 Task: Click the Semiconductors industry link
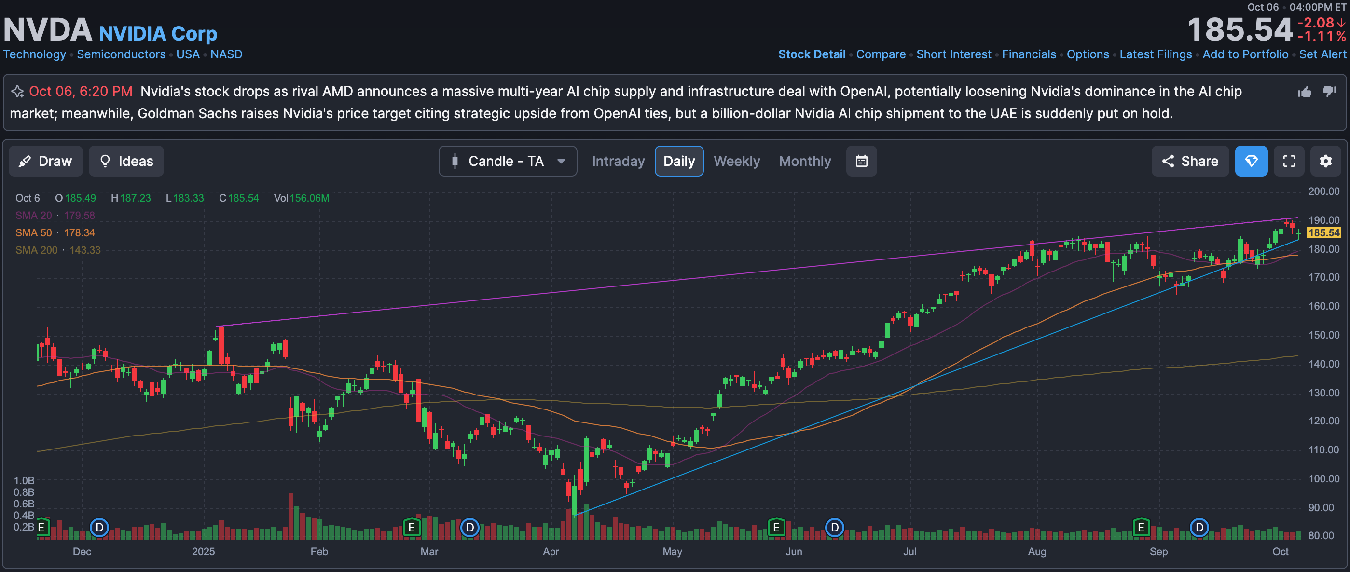(121, 54)
